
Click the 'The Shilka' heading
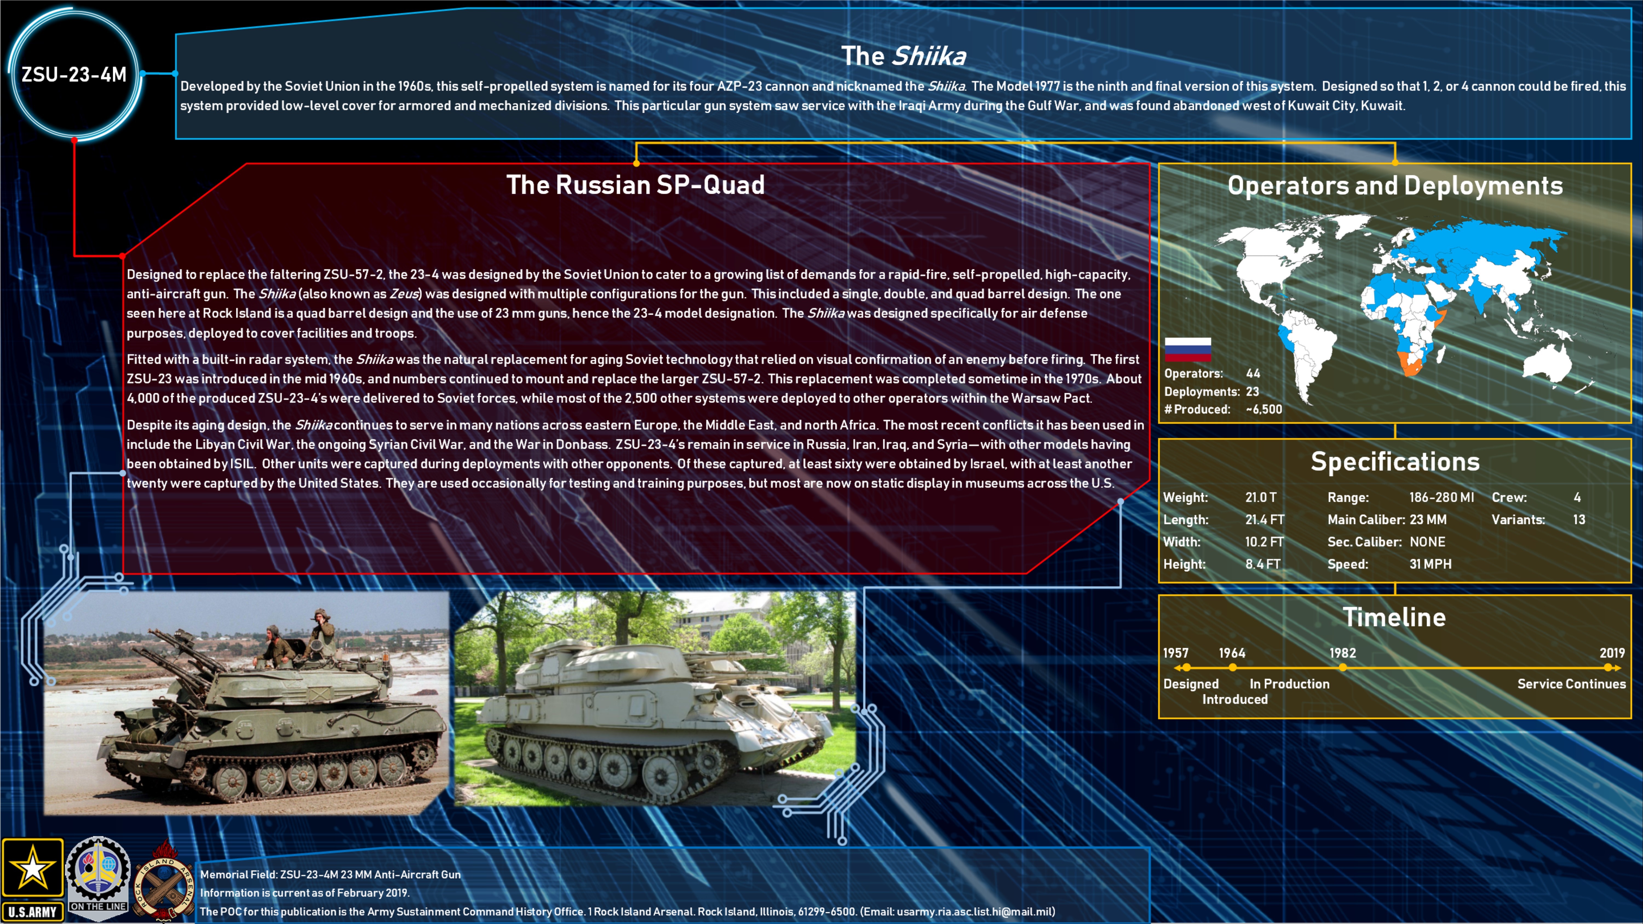(x=903, y=56)
